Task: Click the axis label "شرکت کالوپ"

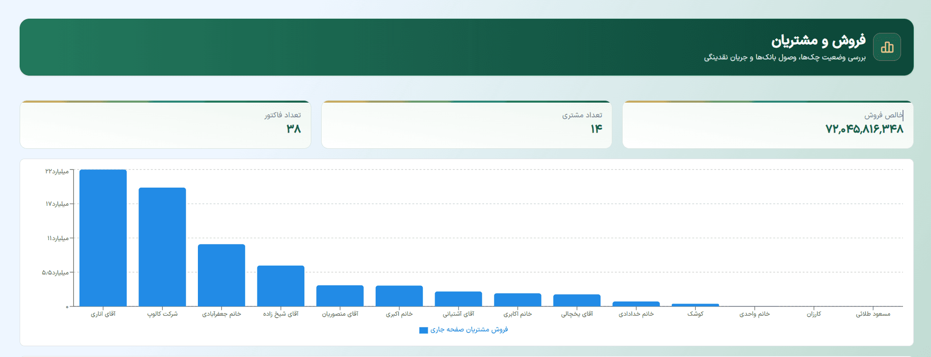Action: tap(163, 314)
